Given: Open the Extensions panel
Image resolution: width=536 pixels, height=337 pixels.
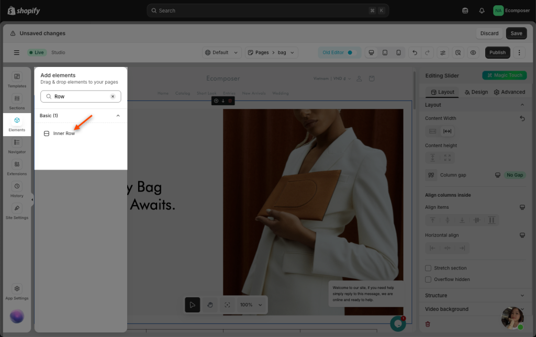Looking at the screenshot, I should 17,167.
